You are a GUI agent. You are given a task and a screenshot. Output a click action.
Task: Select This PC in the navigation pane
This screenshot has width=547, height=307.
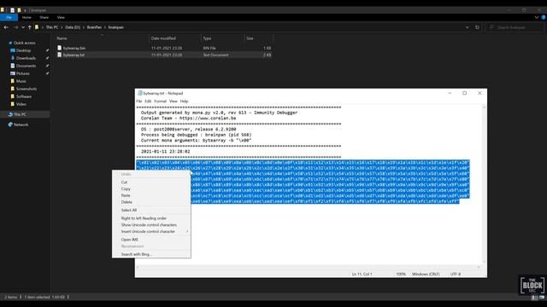pos(20,114)
